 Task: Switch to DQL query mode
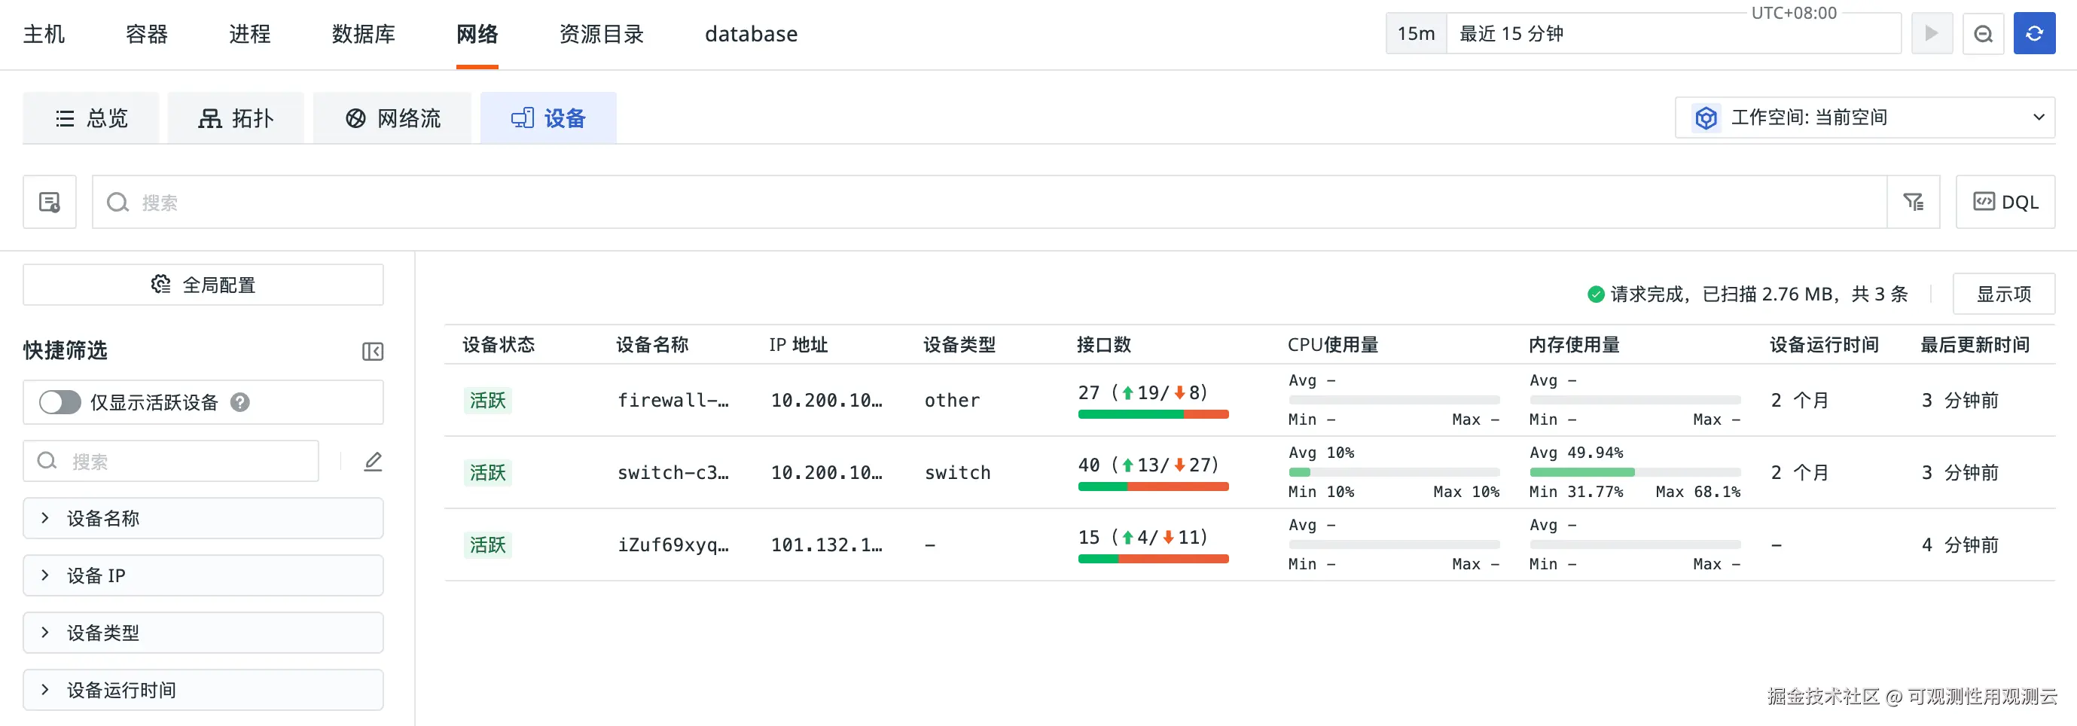(2005, 202)
